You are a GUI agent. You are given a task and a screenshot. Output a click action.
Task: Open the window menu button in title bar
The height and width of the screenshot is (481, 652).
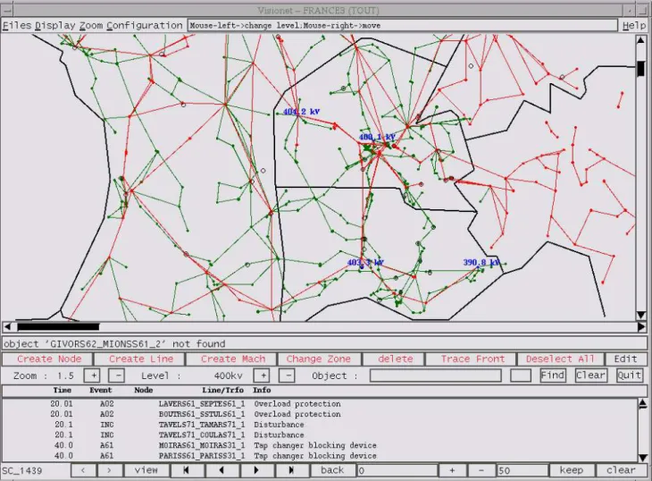click(x=6, y=10)
